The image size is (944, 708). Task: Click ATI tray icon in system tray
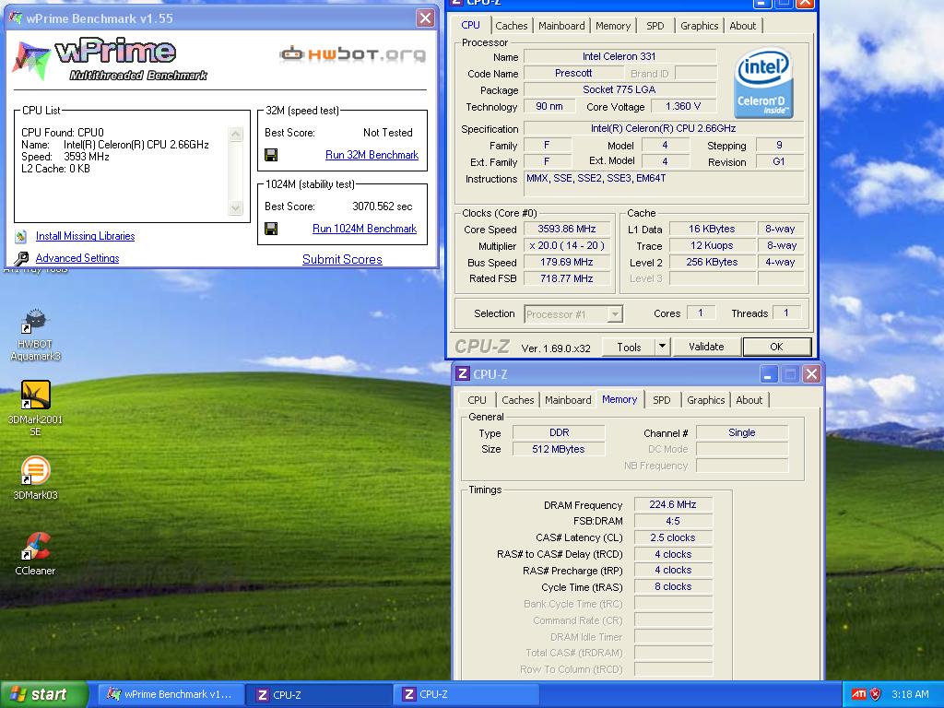(x=858, y=694)
